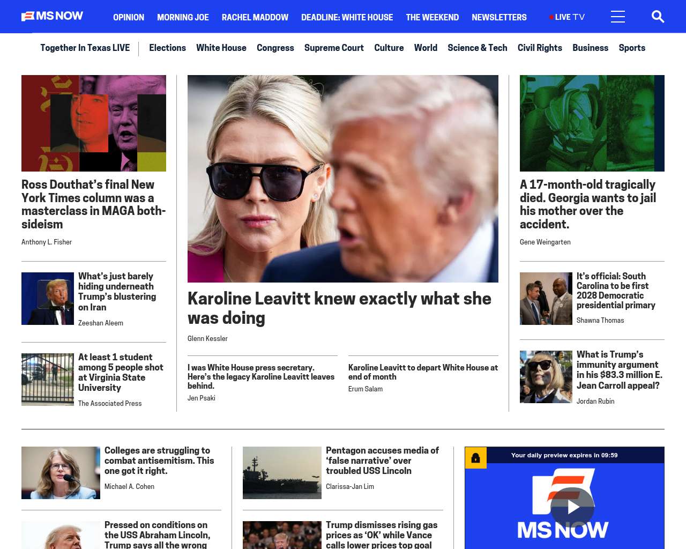686x549 pixels.
Task: Open Glenn Kessler's author page
Action: (207, 339)
